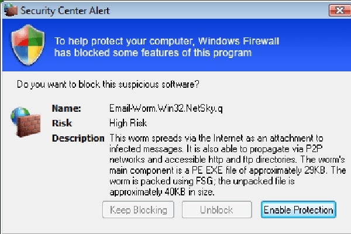
Task: Click the block suspicious software question text
Action: tap(108, 84)
